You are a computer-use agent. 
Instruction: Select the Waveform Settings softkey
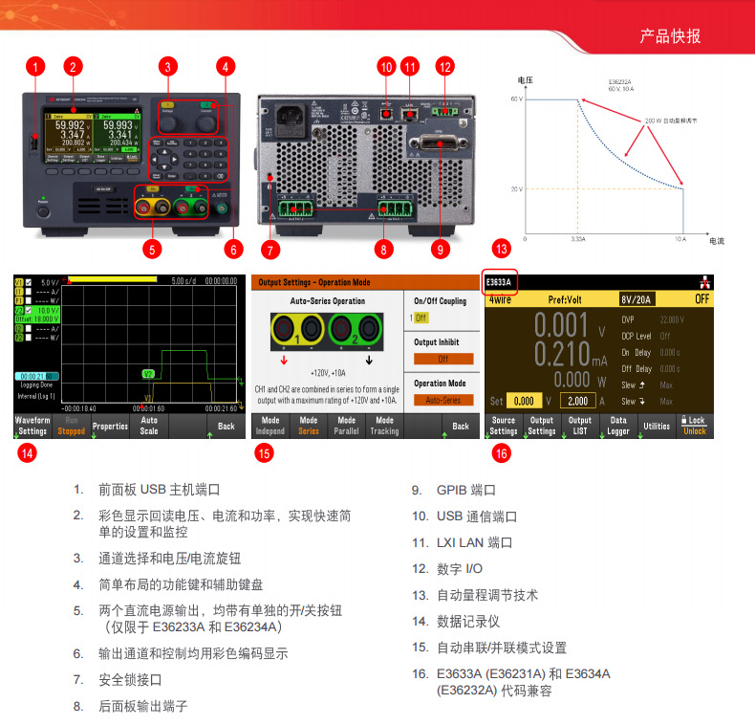(x=32, y=426)
